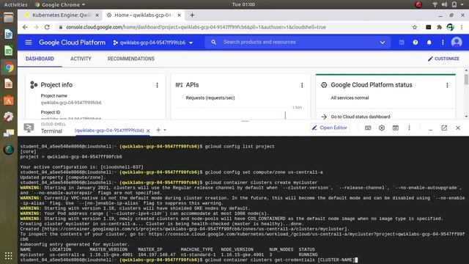Click Activities in the top bar
Viewport: 469px width, 264px height.
(x=16, y=4)
